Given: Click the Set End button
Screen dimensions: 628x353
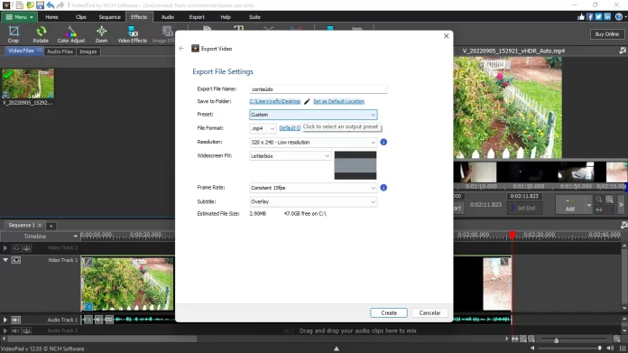Looking at the screenshot, I should pos(524,208).
